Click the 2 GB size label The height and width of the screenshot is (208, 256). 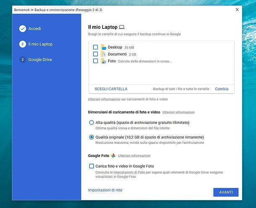133,54
